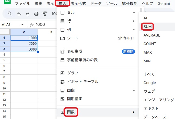Expand the 関数 submenu arrow
Image resolution: width=175 pixels, height=119 pixels.
click(x=134, y=112)
